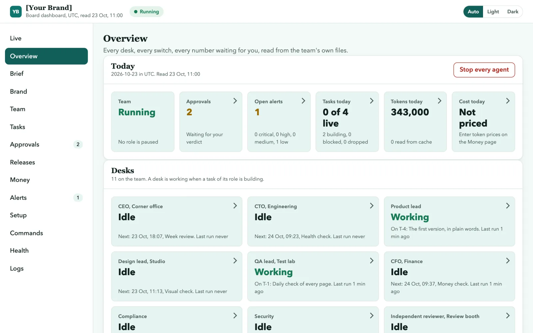Open Independent reviewer desk chevron
Screen dimensions: 533x333
tap(508, 316)
